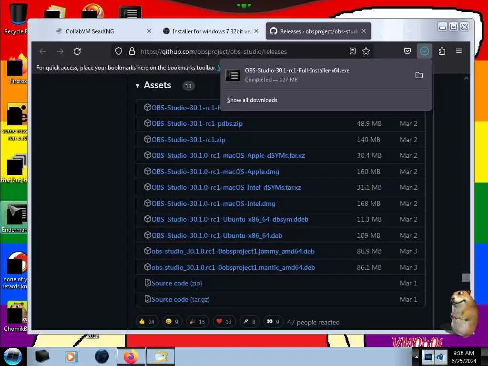Close the CollabVM SearXNG tab
488x366 pixels.
click(149, 31)
